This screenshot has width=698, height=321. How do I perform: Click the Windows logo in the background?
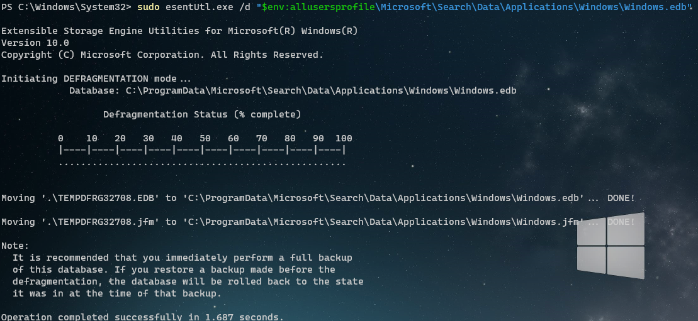pos(611,246)
